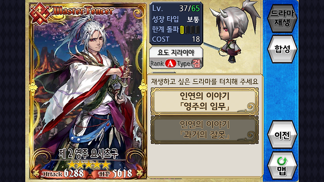Tap the 성장 타입 보통 row
324x182 pixels.
click(x=176, y=19)
